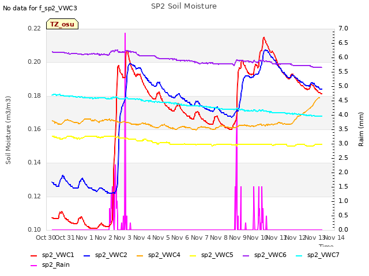
Task: Click the sp2_VWC5 legend entry
Action: [x=212, y=255]
